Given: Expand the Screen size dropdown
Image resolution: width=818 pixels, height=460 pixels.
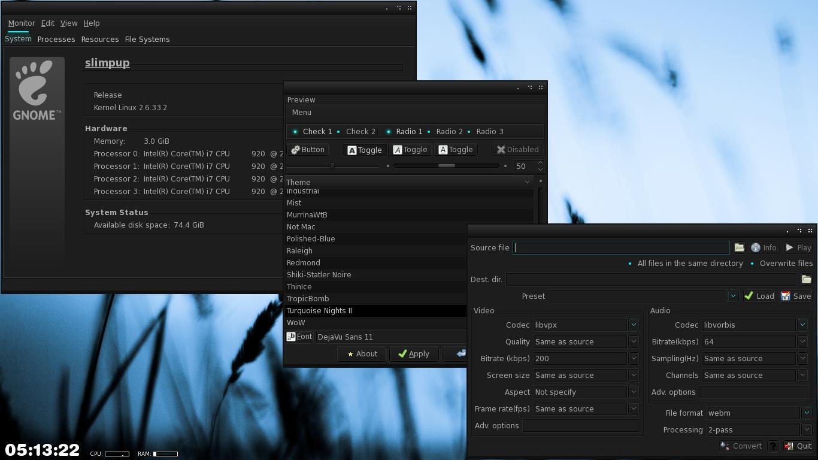Looking at the screenshot, I should tap(634, 375).
